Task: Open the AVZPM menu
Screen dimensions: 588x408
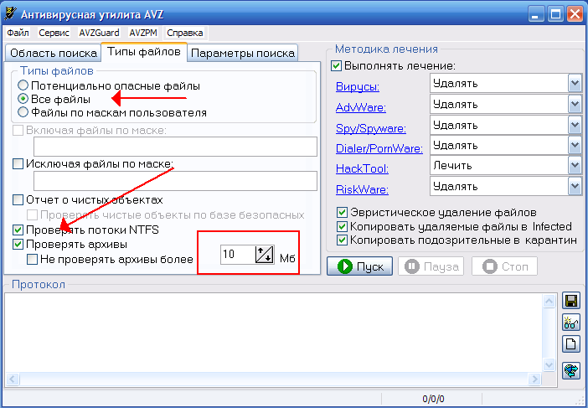Action: (x=143, y=33)
